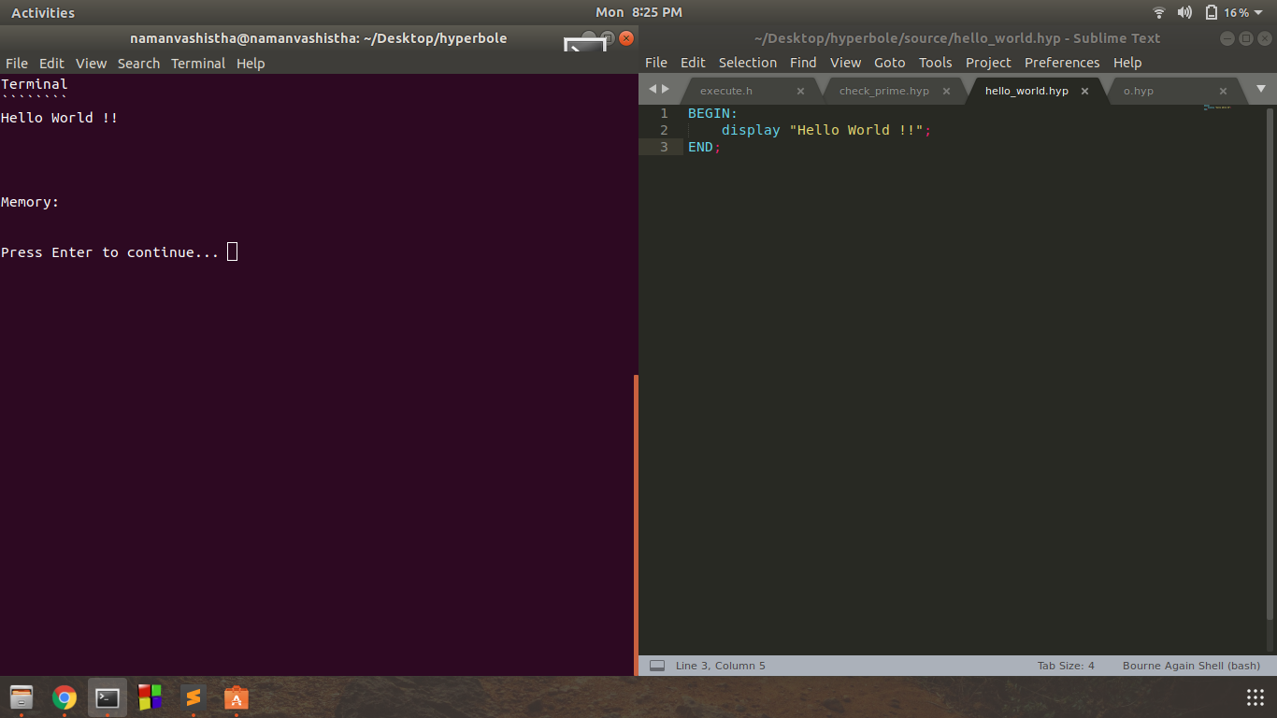Viewport: 1277px width, 718px height.
Task: Close the check_prime.hyp tab
Action: (946, 91)
